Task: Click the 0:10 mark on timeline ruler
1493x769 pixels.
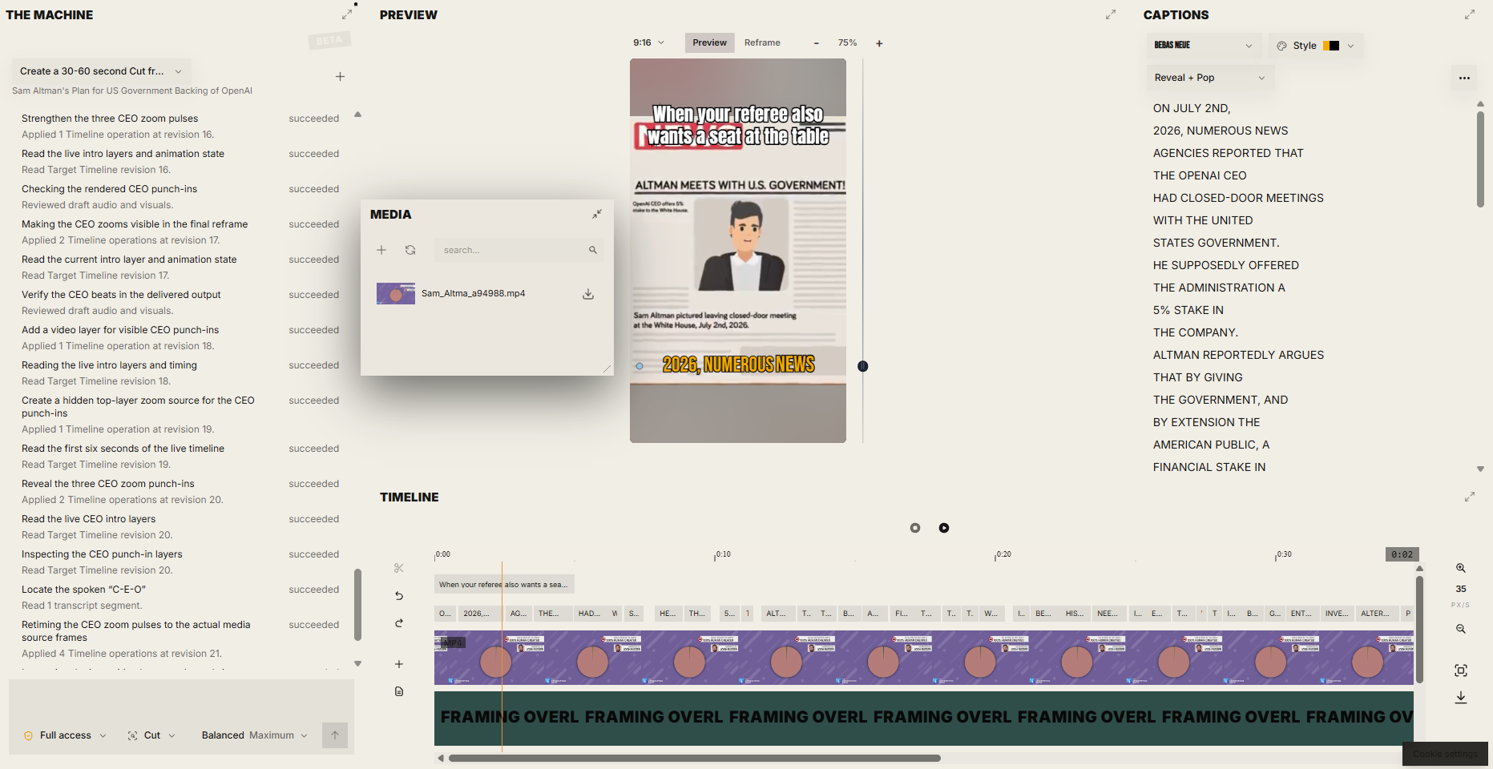Action: [722, 554]
